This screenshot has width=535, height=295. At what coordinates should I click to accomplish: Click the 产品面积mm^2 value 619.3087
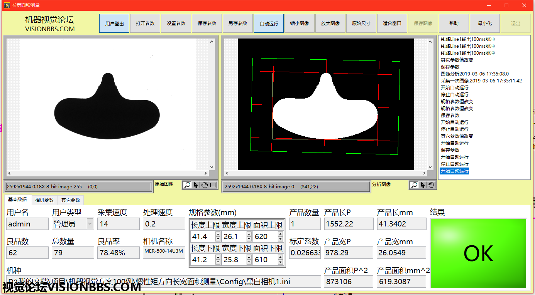point(401,282)
